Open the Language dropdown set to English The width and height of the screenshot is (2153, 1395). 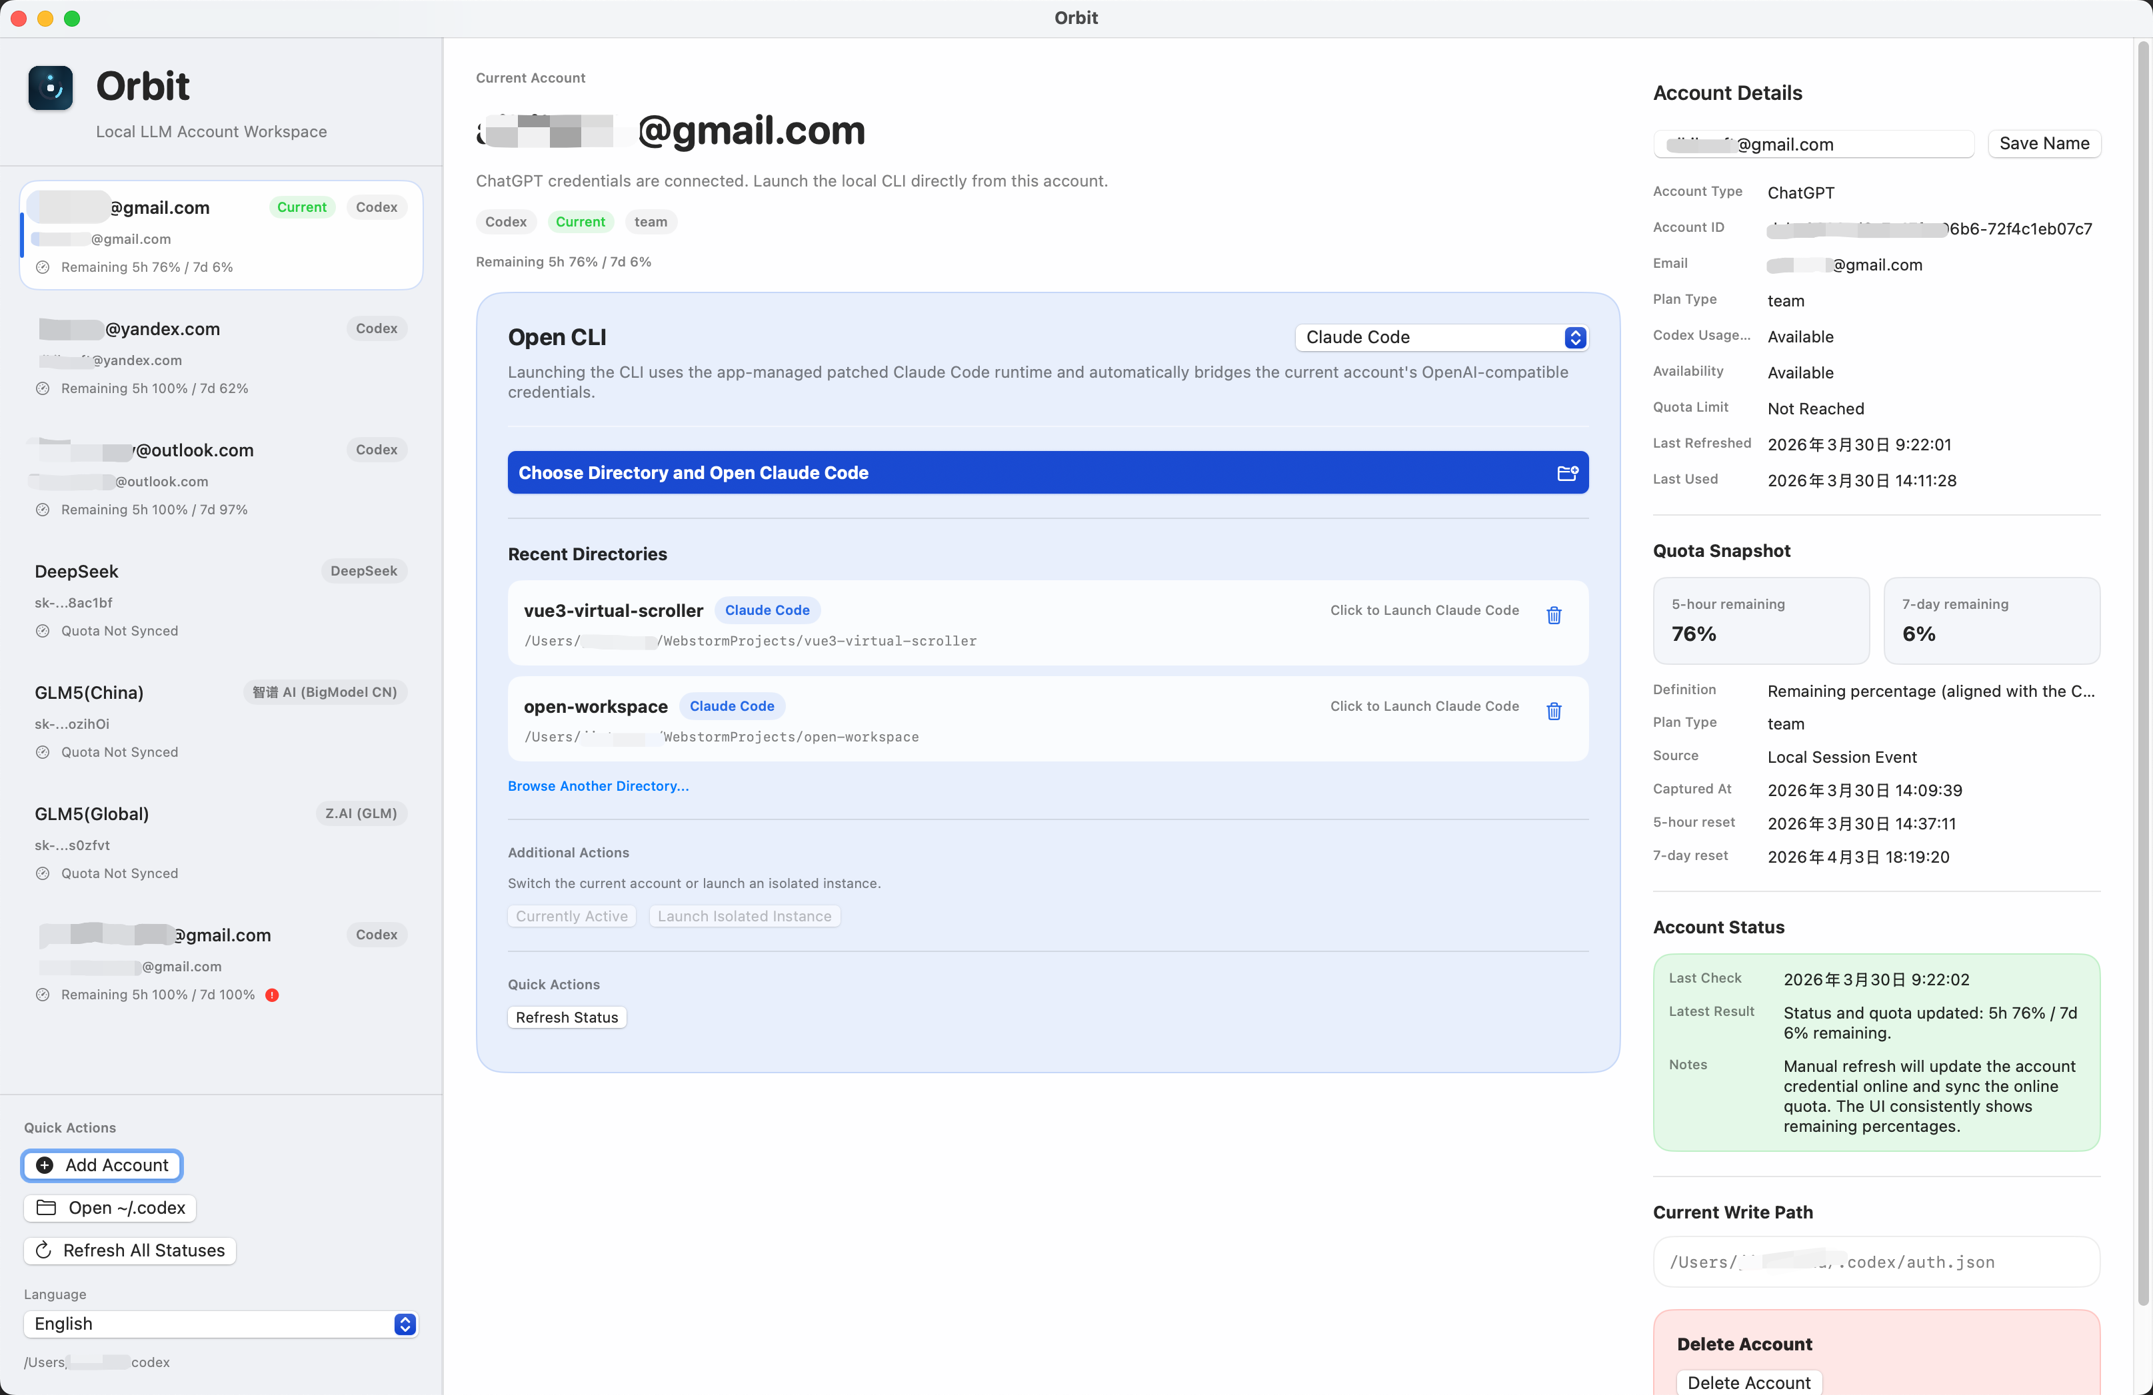pos(221,1324)
